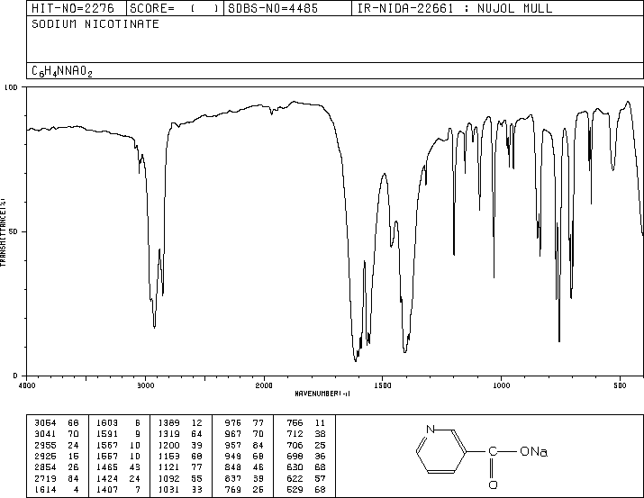The width and height of the screenshot is (644, 498).
Task: Click the SODIUM NICOTINATE compound name
Action: click(95, 23)
